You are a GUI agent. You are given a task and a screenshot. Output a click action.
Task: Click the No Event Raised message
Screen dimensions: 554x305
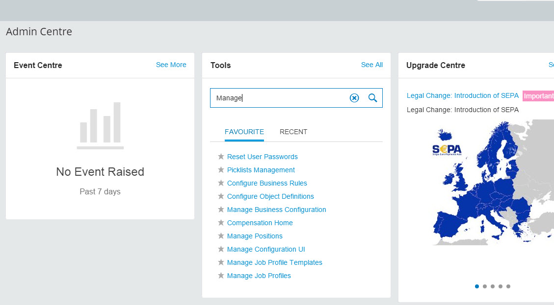point(100,172)
